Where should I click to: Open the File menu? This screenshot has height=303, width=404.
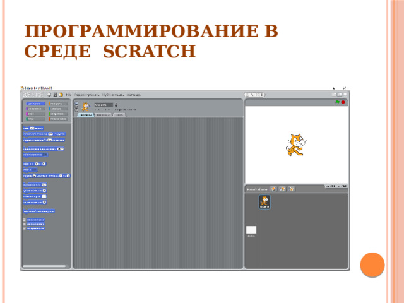(69, 95)
